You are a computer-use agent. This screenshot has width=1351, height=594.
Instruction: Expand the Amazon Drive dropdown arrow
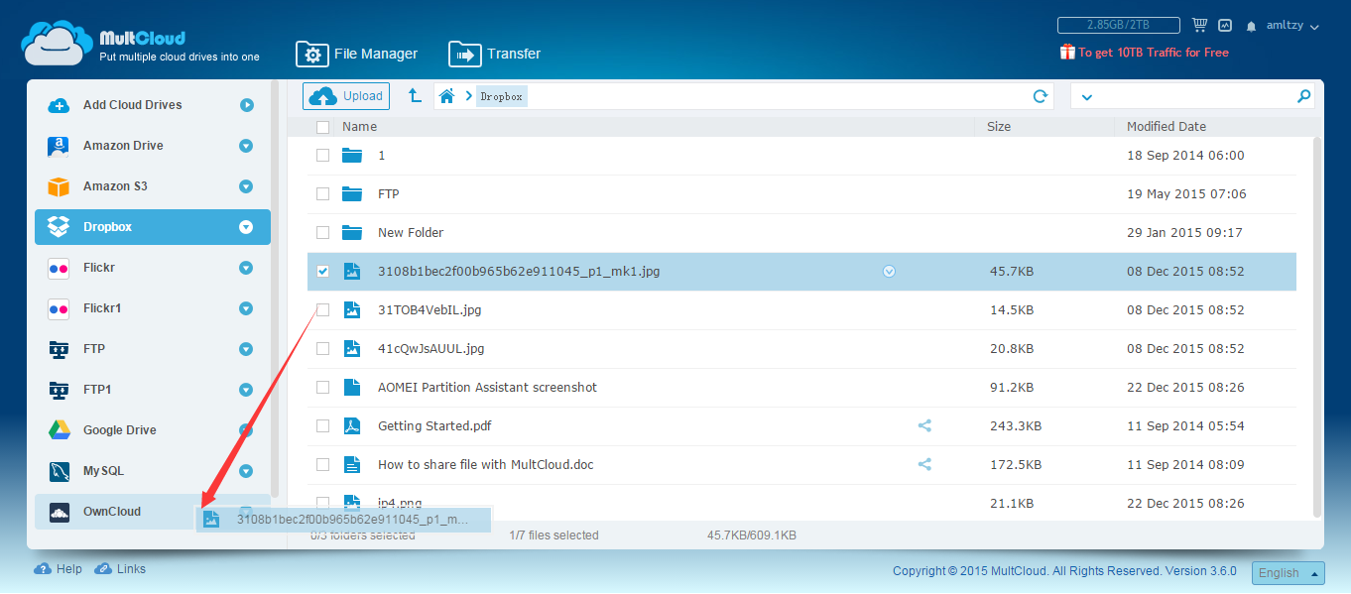pyautogui.click(x=246, y=146)
